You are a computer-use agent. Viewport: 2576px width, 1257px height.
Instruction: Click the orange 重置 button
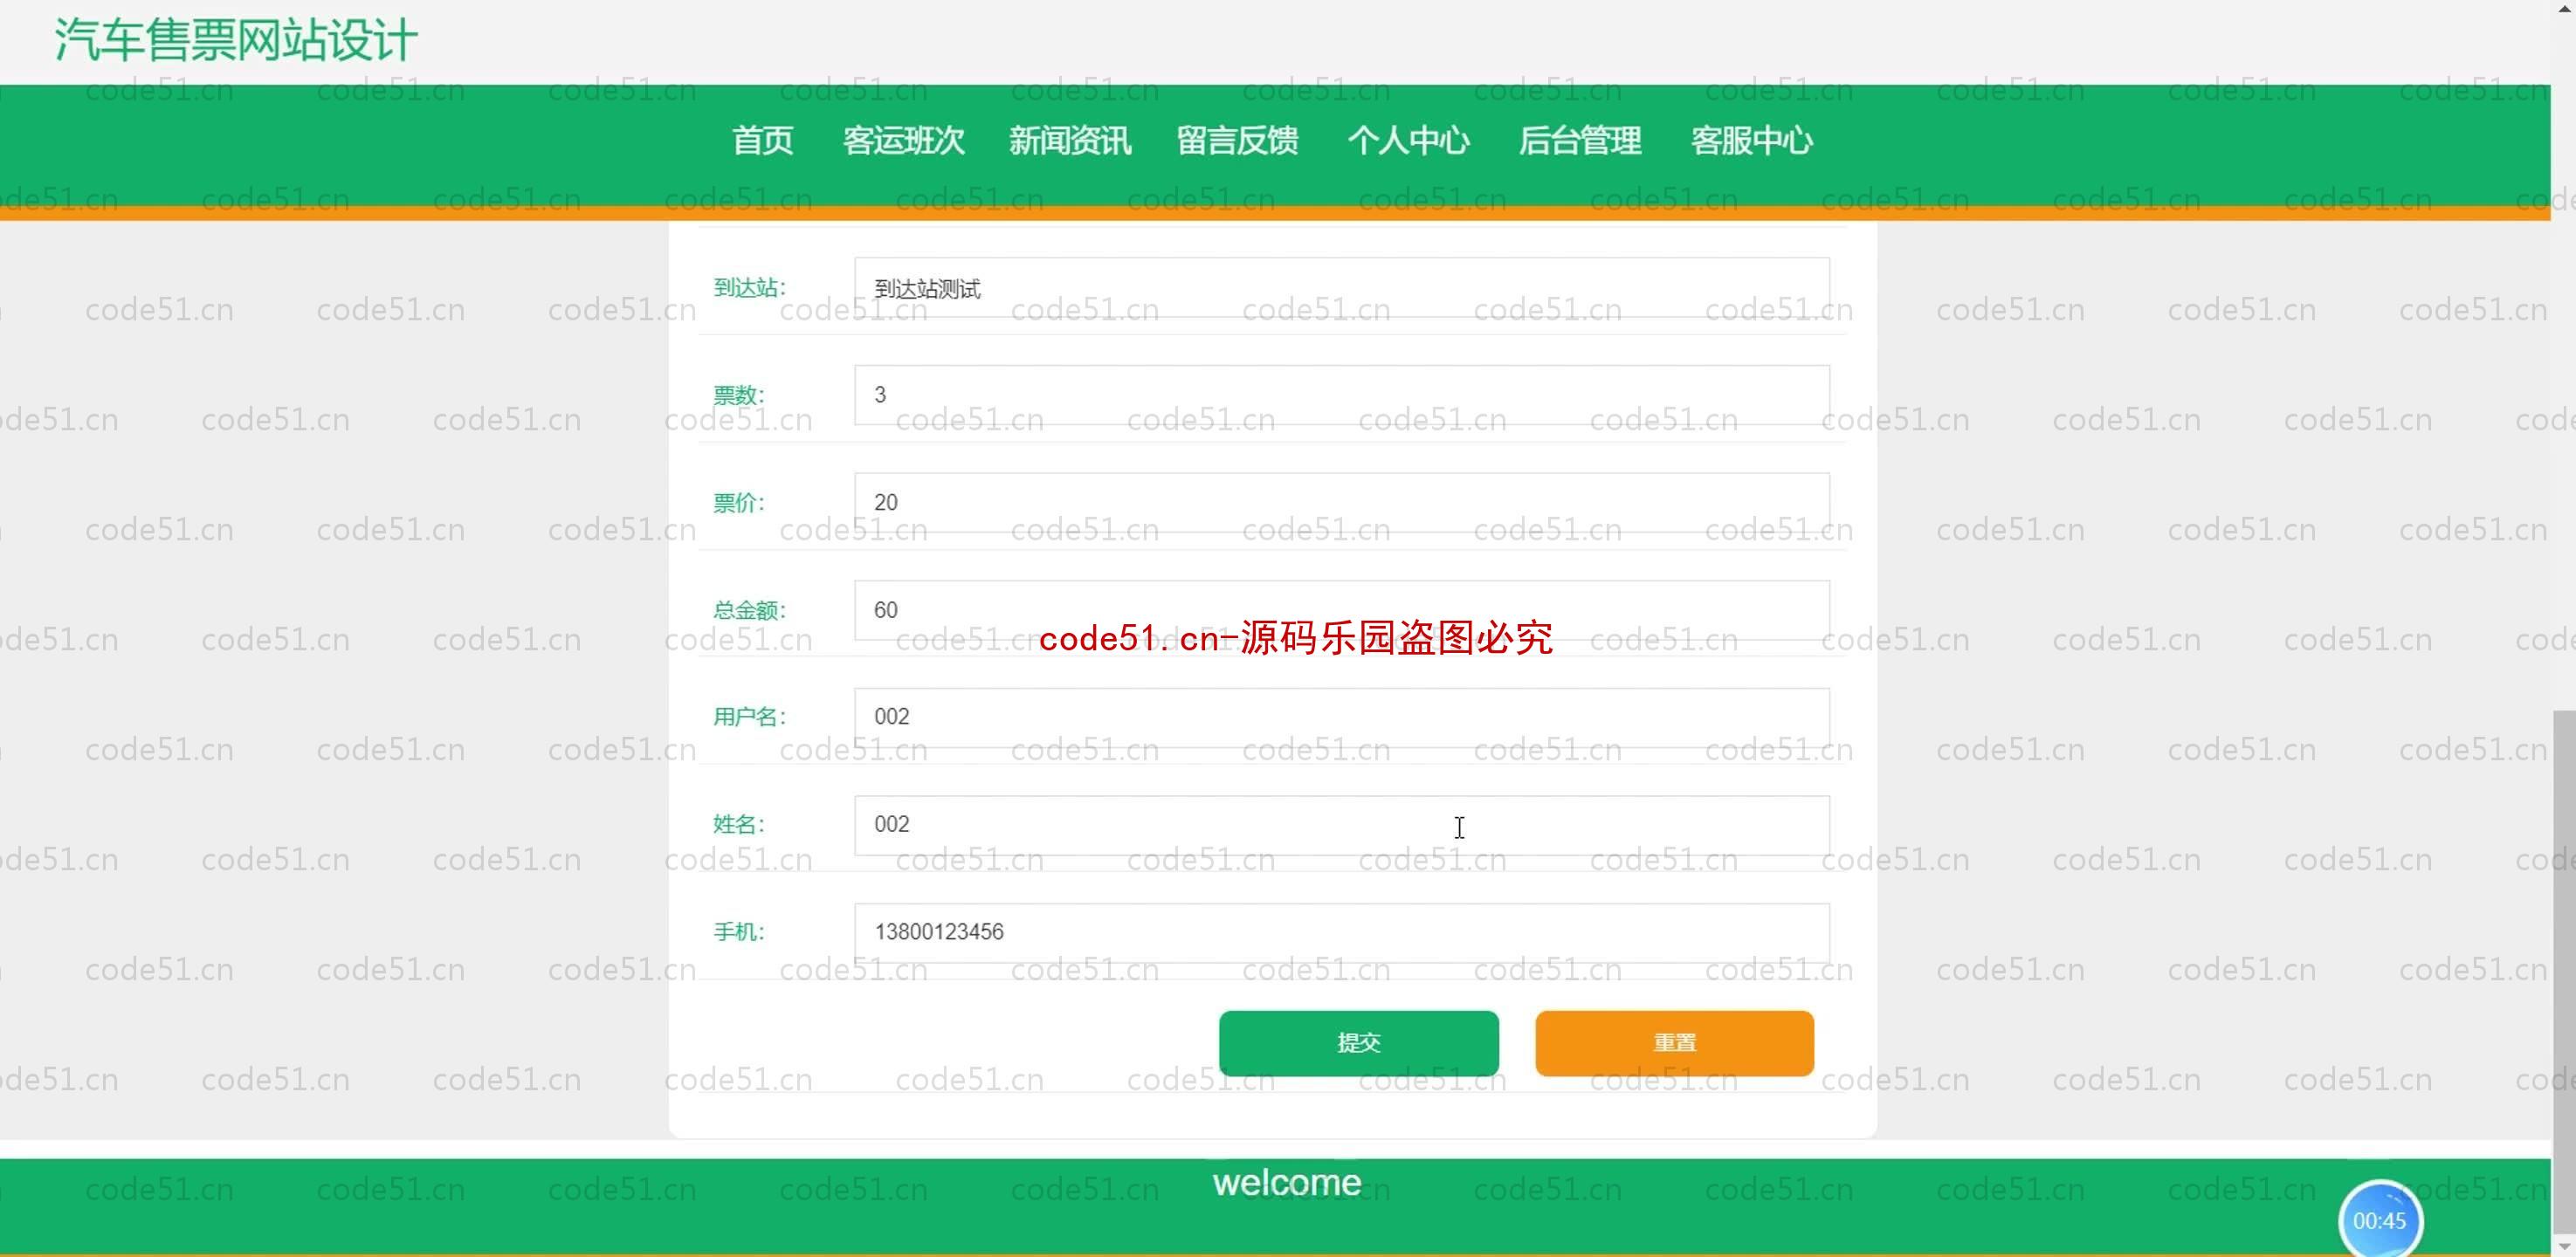(x=1674, y=1043)
